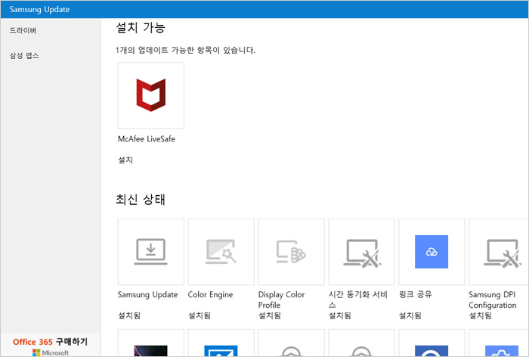
Task: Click 설치 under McAfee LiveSafe
Action: click(125, 160)
